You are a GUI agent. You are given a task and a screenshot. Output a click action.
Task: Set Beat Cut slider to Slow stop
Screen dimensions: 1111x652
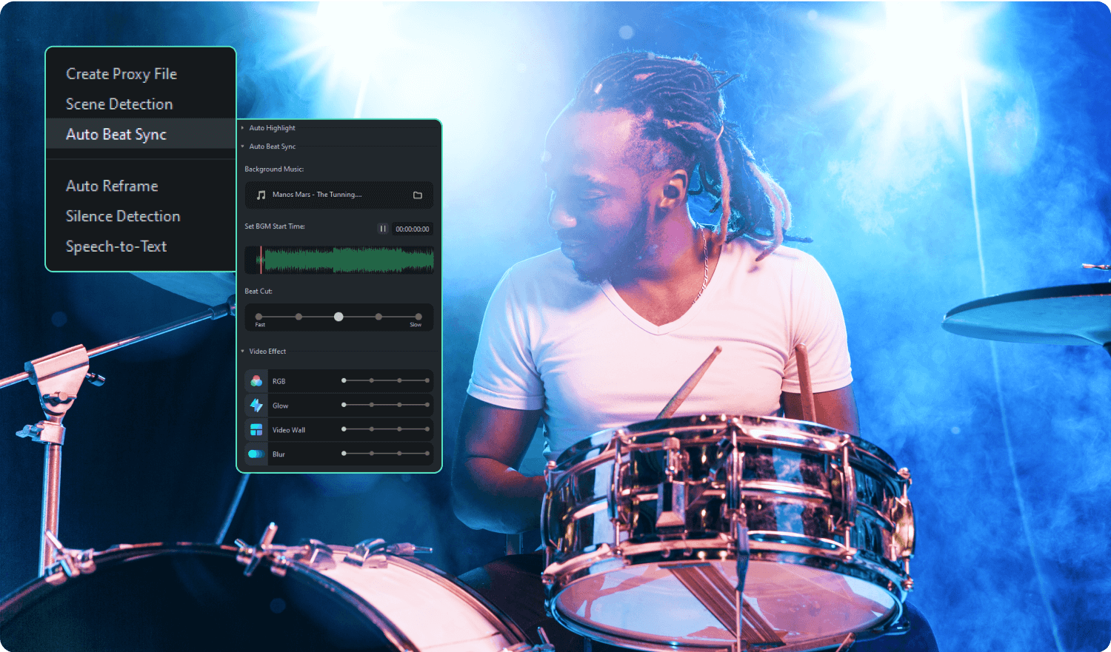[418, 317]
